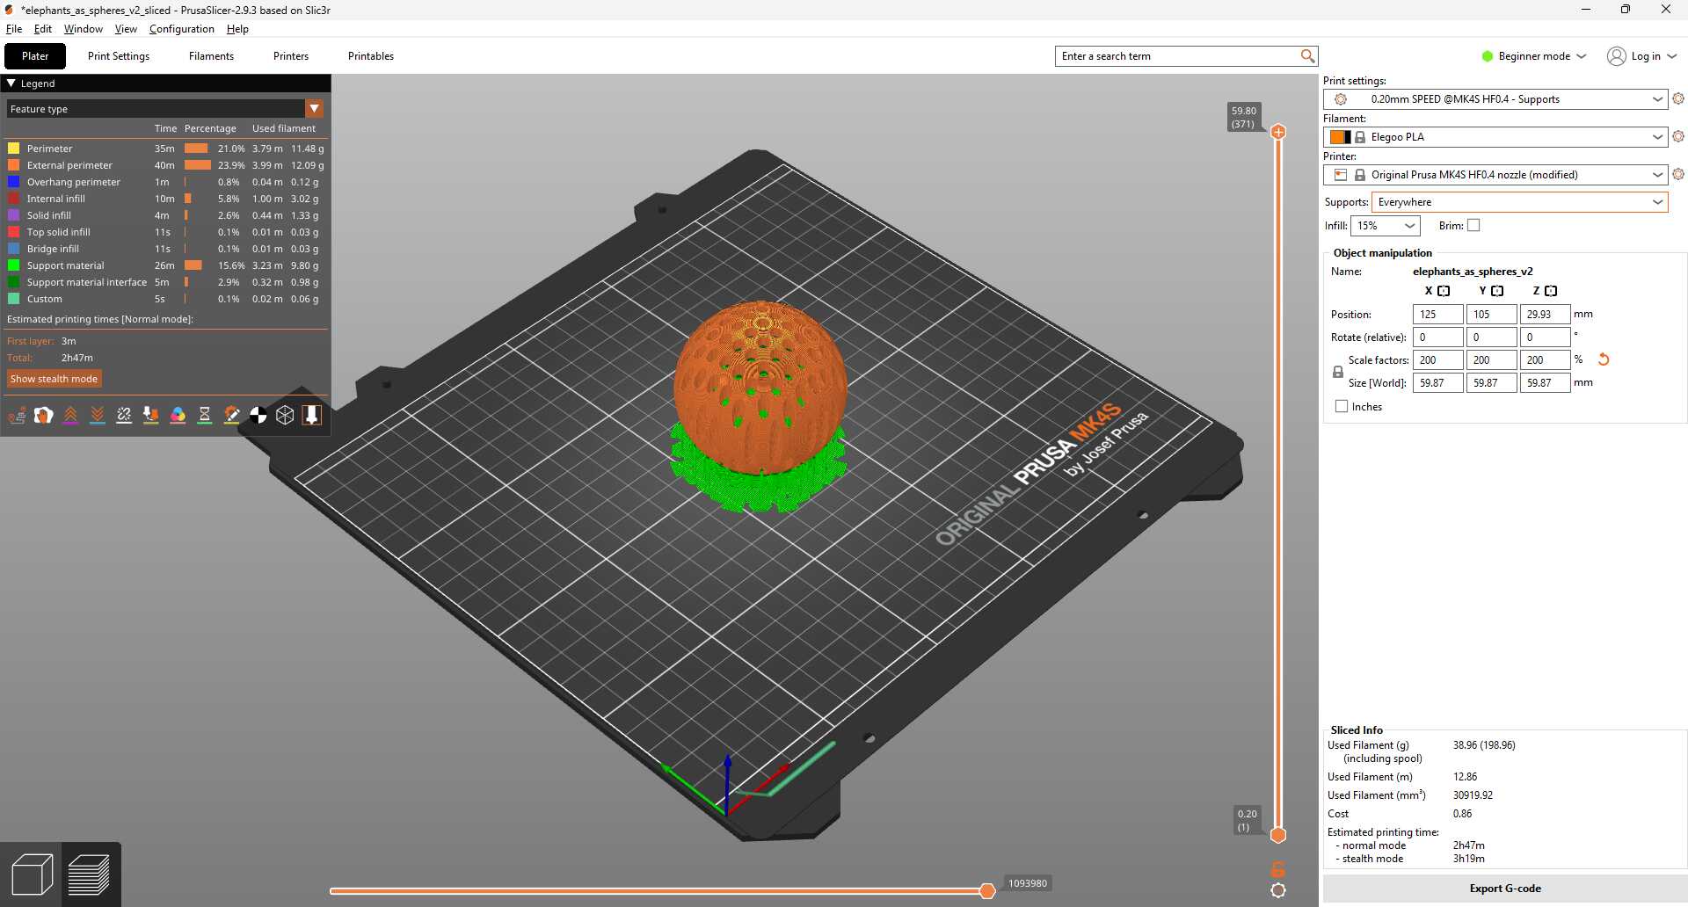Expand the Supports dropdown
The height and width of the screenshot is (907, 1688).
tap(1657, 202)
